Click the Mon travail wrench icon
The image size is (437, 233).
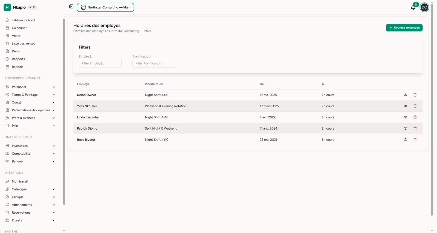pyautogui.click(x=7, y=181)
